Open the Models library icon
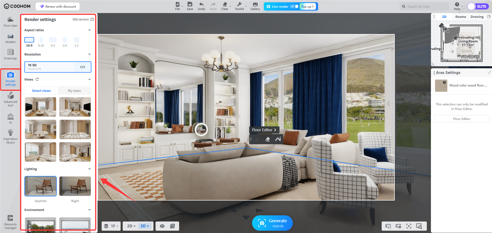Image resolution: width=492 pixels, height=233 pixels. (11, 38)
